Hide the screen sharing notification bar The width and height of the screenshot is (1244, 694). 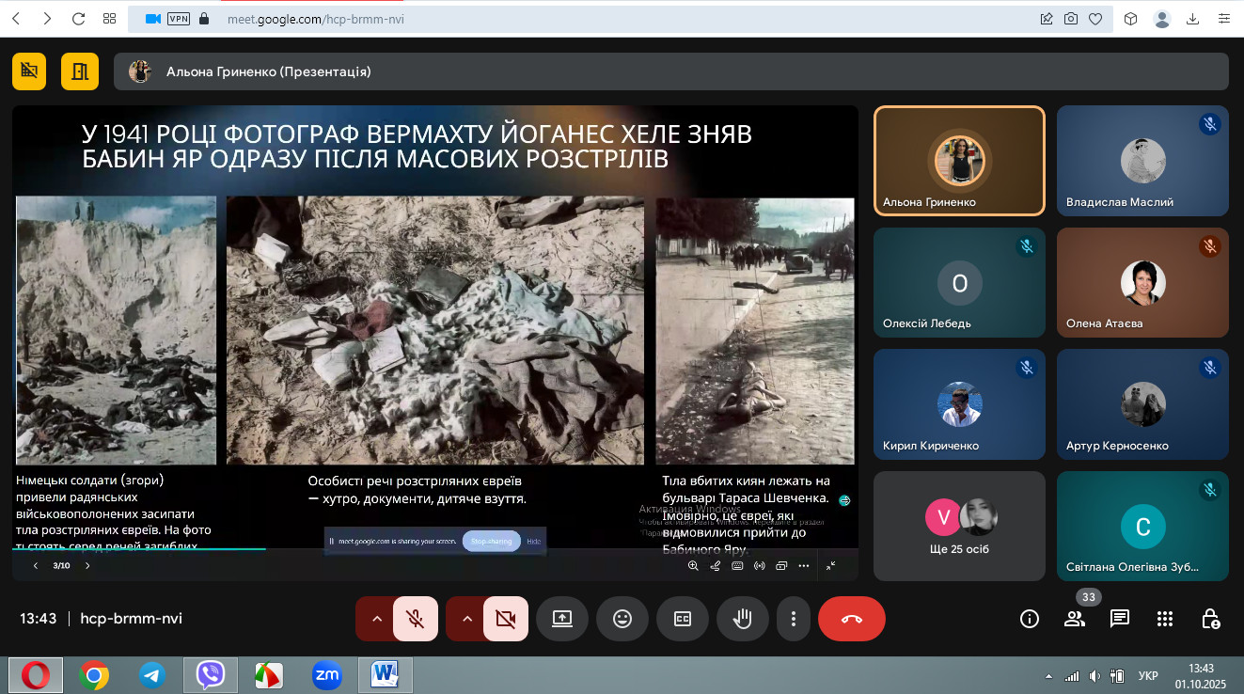[533, 542]
